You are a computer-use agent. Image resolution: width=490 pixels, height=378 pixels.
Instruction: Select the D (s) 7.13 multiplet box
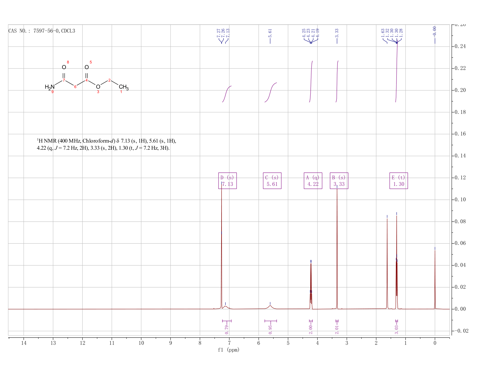227,181
